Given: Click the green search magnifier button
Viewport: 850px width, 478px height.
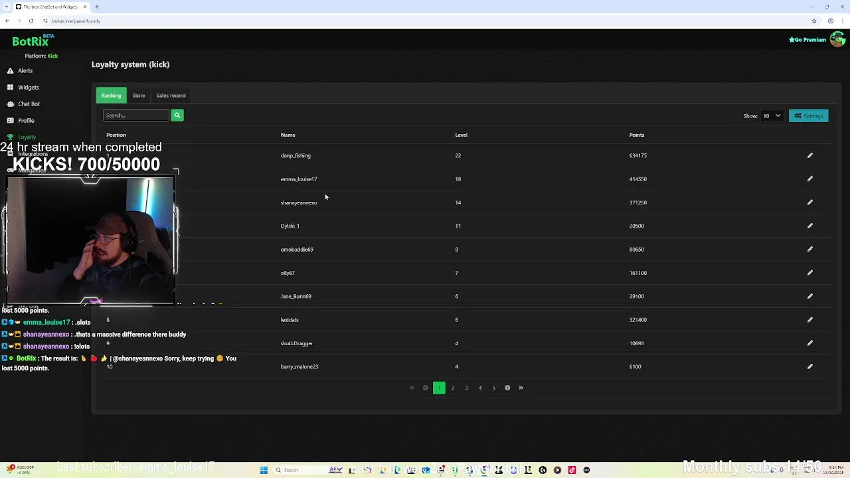Looking at the screenshot, I should 177,116.
